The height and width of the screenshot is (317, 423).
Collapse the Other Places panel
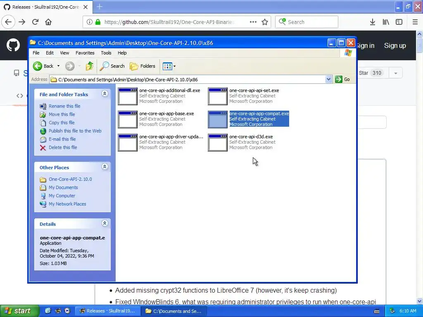105,167
